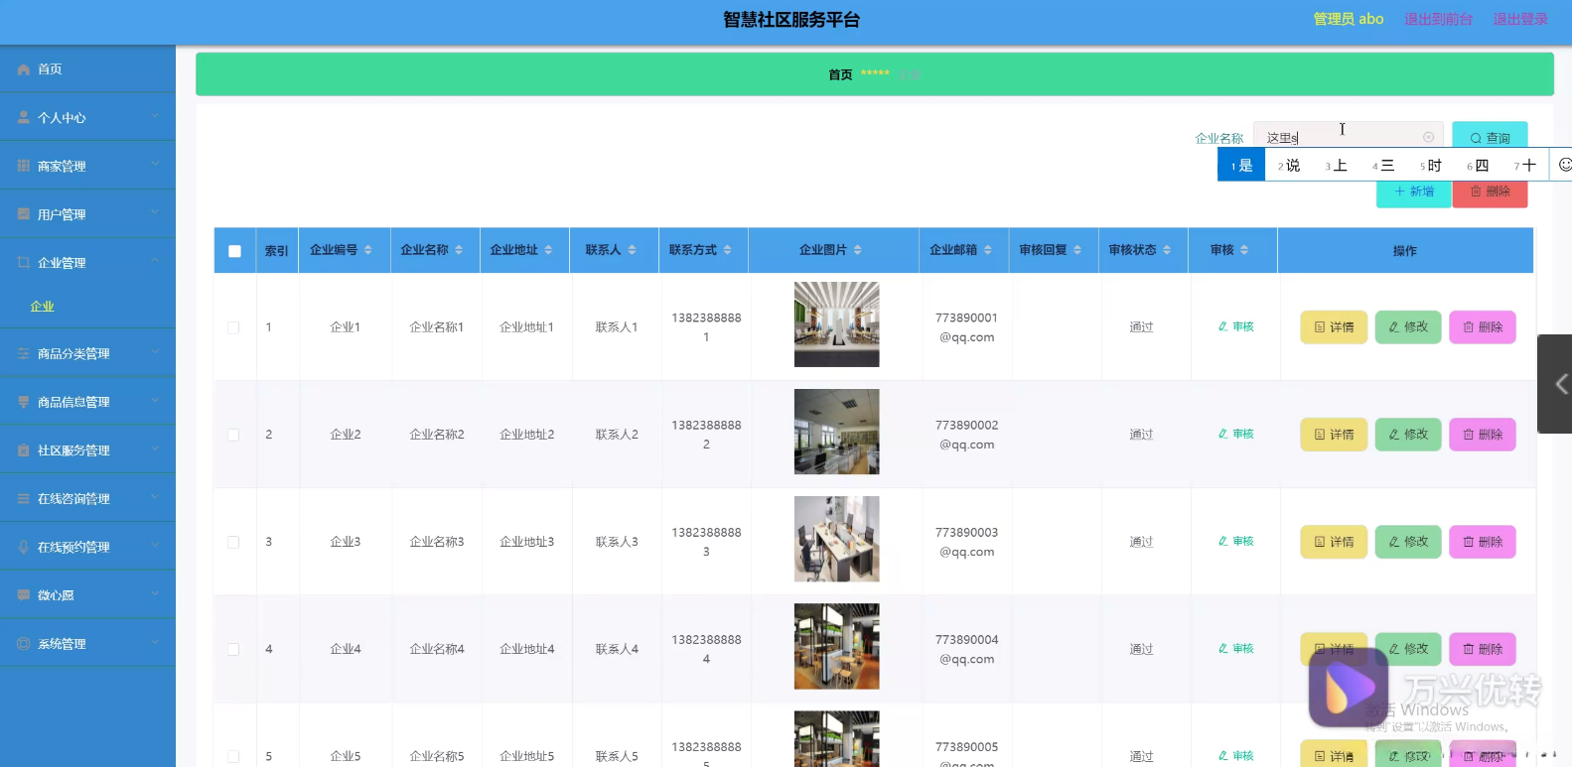This screenshot has height=767, width=1572.
Task: Click the 退出到前台 link
Action: [x=1438, y=19]
